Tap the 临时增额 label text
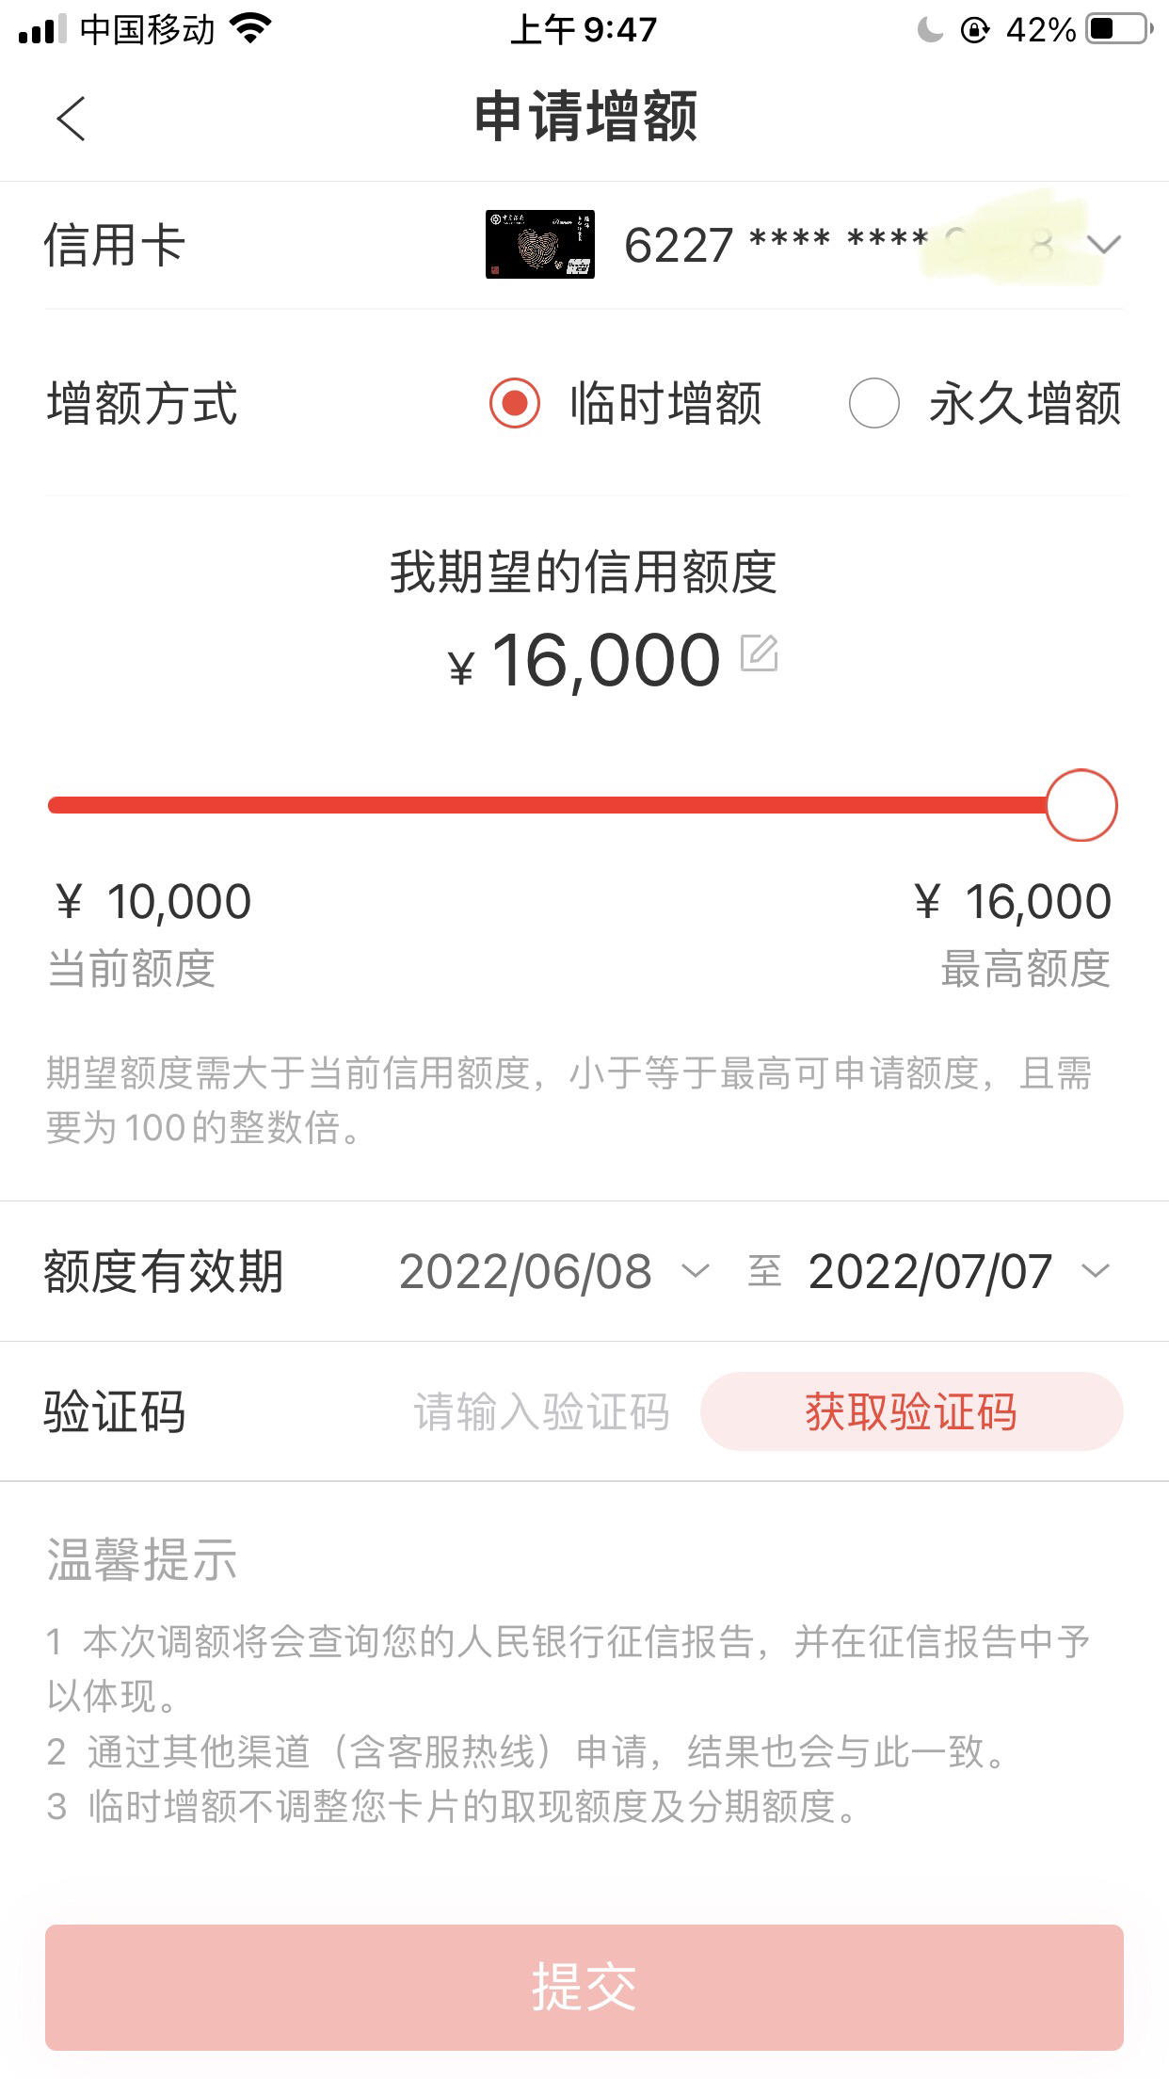 point(665,403)
